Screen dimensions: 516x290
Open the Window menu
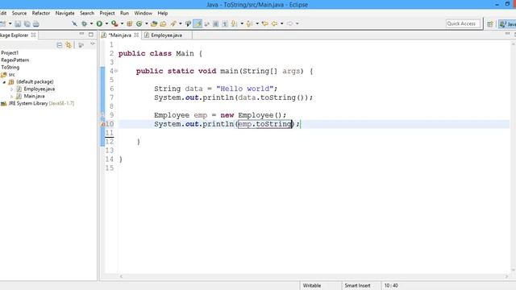(x=144, y=13)
